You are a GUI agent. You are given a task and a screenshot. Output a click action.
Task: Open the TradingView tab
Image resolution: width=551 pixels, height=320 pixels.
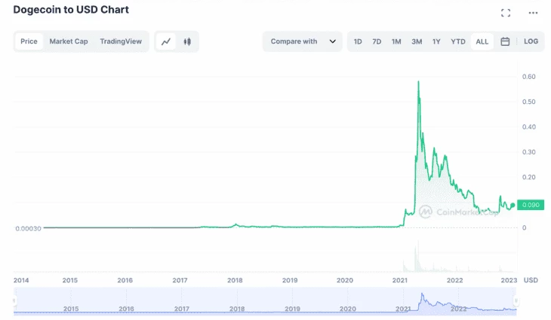coord(121,41)
